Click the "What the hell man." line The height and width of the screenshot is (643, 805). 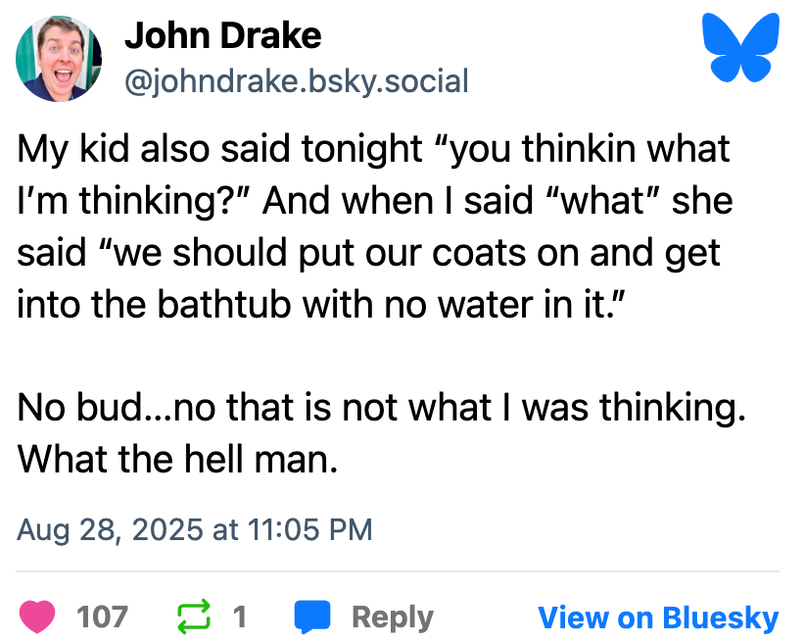(x=177, y=458)
